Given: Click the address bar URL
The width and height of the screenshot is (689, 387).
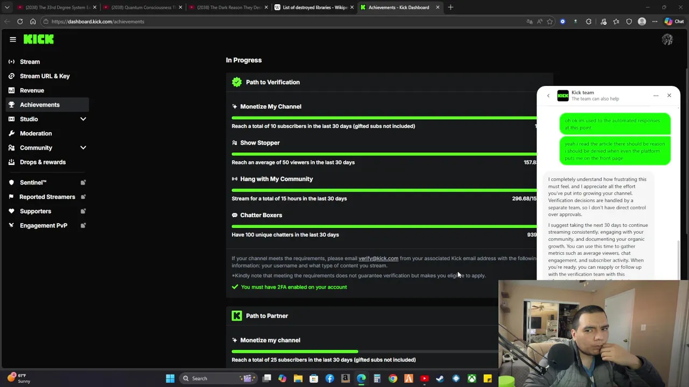Looking at the screenshot, I should (x=98, y=21).
